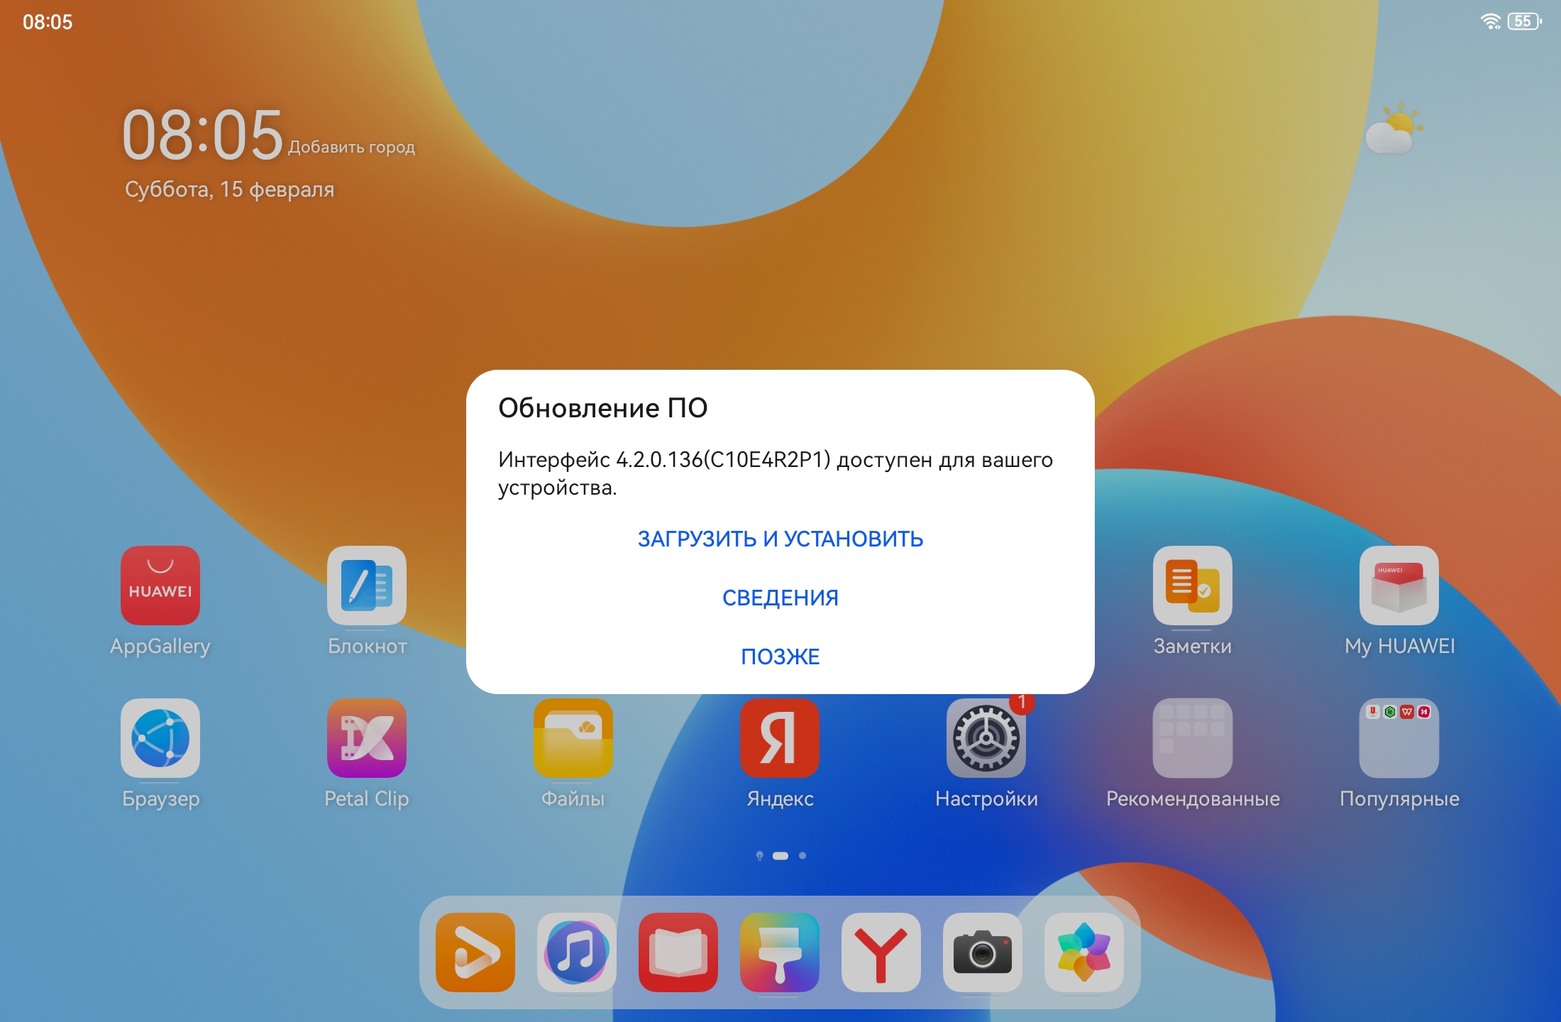Tap the status bar time 08:05
The width and height of the screenshot is (1561, 1022).
[48, 22]
